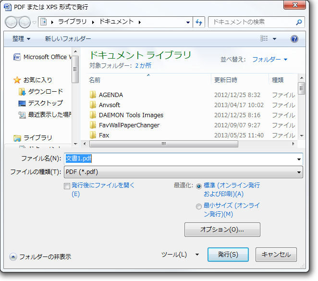
Task: Open the 並べ替え フォルダー dropdown
Action: click(x=269, y=59)
